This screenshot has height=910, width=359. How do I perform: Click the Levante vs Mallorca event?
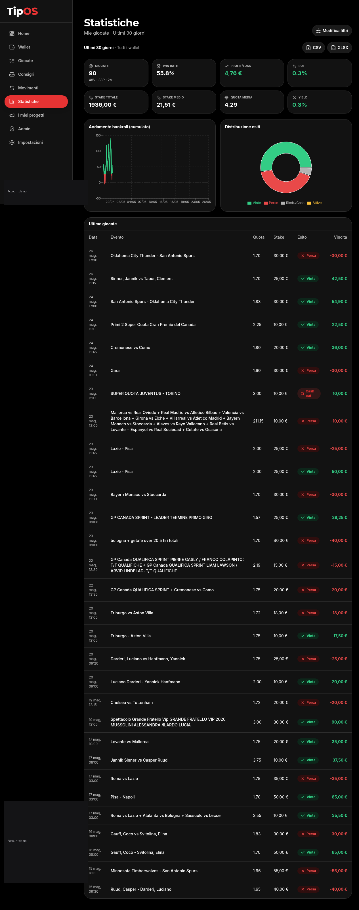(x=129, y=742)
